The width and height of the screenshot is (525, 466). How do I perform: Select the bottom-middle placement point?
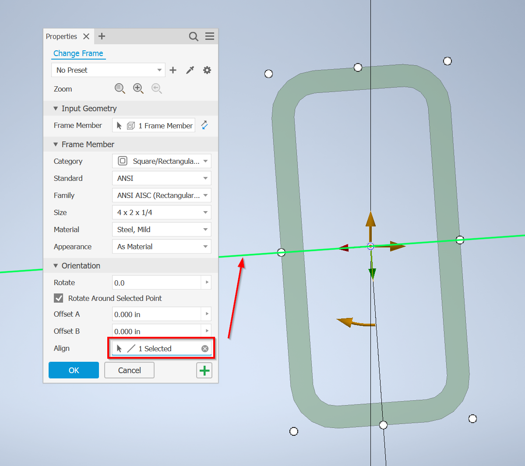[384, 425]
